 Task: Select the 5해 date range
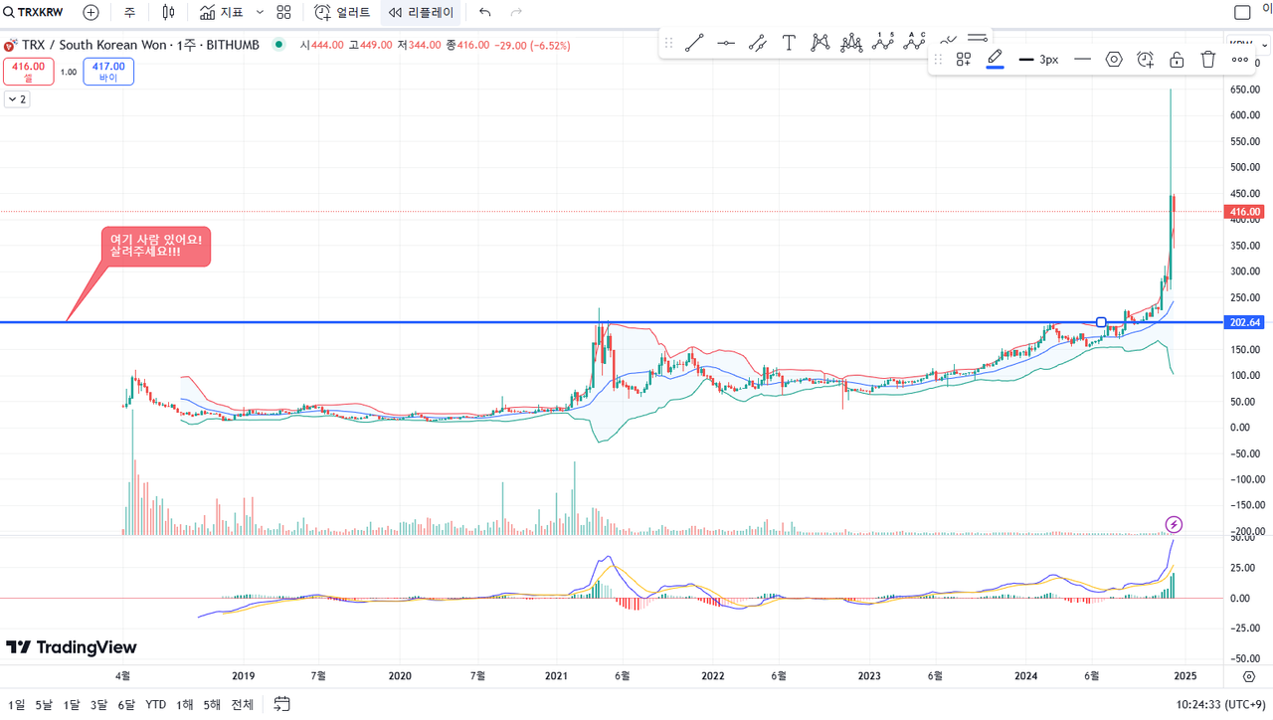click(x=212, y=705)
